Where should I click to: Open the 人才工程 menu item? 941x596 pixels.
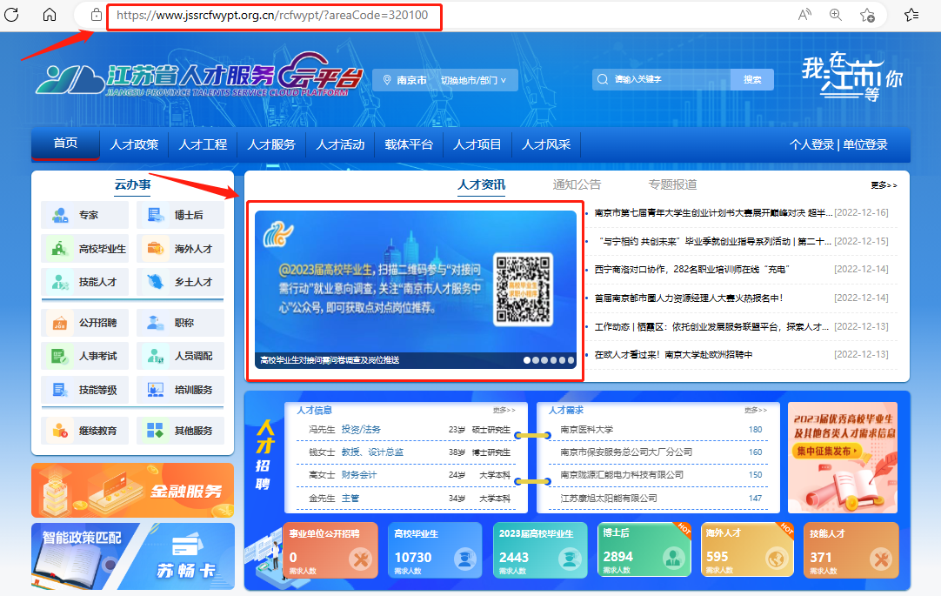coord(203,144)
